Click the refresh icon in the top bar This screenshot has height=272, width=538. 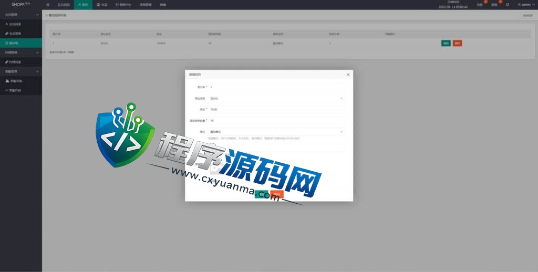508,5
